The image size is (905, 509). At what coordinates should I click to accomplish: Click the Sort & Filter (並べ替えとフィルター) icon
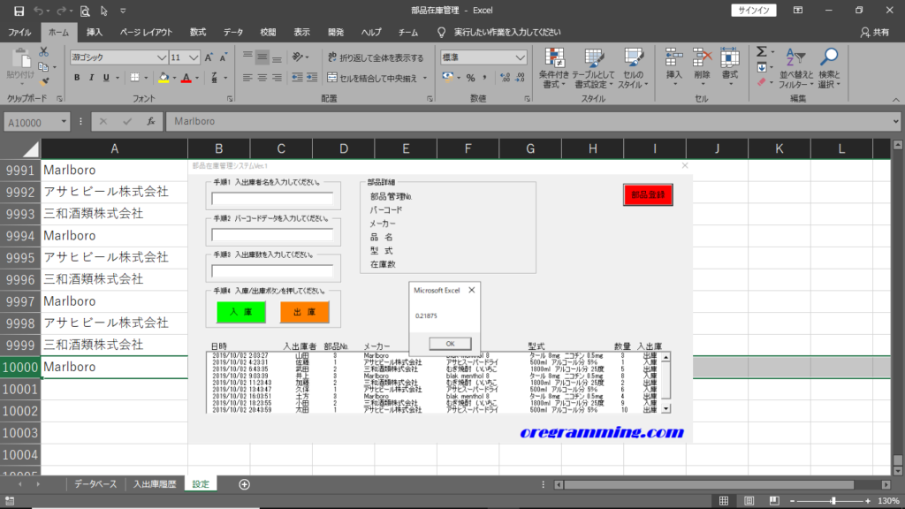point(796,68)
